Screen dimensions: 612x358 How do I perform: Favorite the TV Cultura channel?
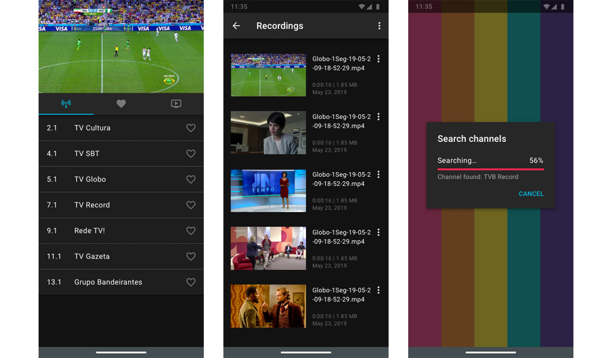190,128
